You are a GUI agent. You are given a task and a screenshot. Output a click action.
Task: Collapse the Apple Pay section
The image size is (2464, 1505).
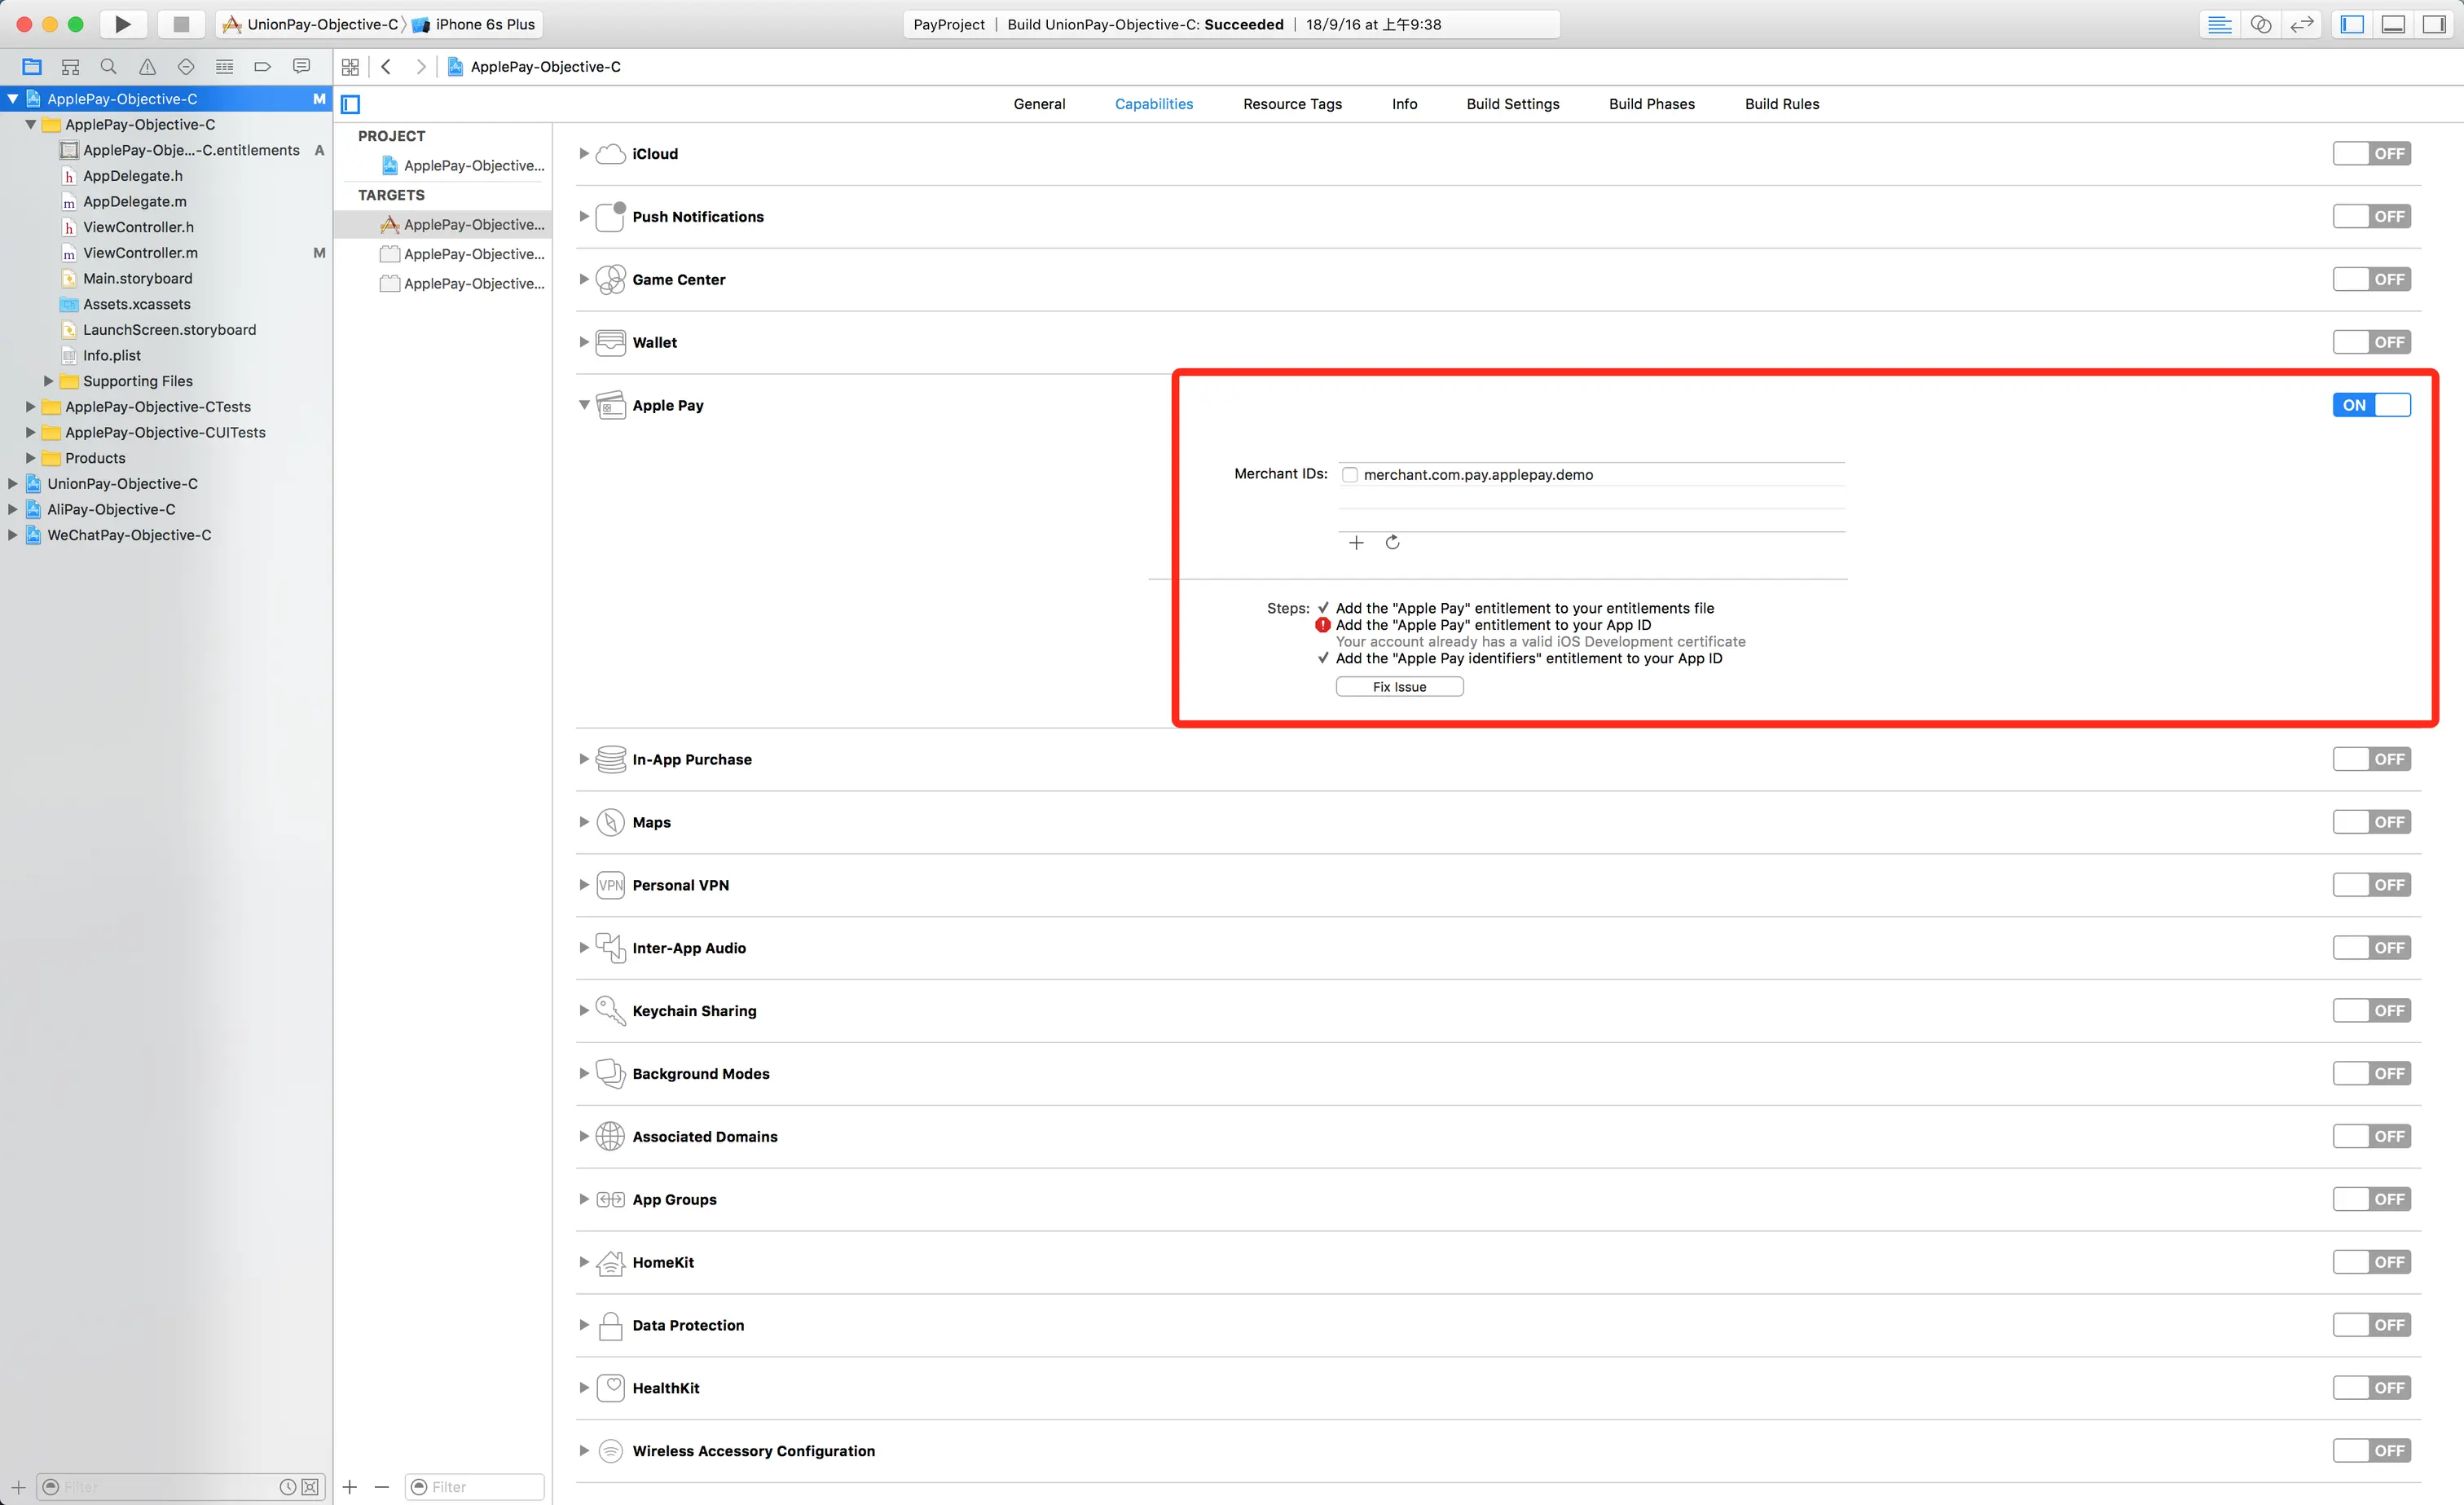tap(584, 405)
